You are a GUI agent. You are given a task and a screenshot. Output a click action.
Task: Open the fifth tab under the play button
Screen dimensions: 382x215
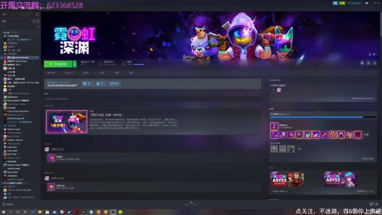coord(117,73)
